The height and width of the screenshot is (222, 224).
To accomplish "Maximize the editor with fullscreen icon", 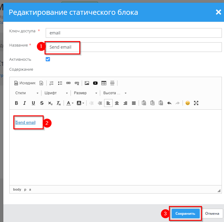I will click(x=196, y=103).
